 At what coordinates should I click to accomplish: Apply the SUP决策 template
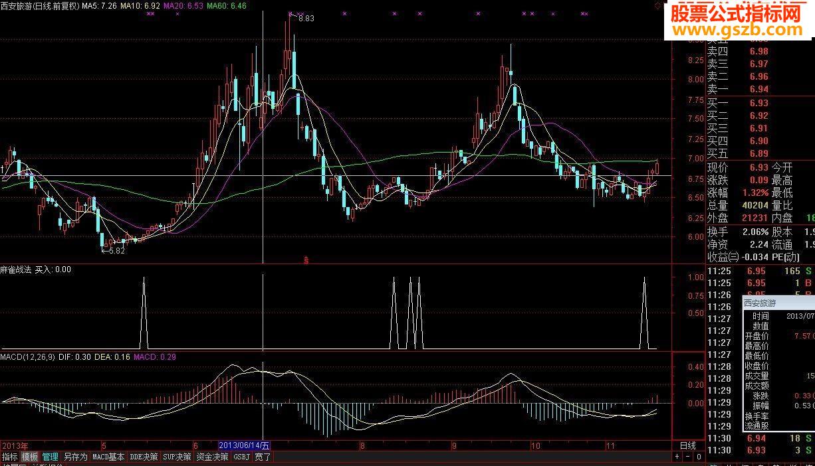coord(178,457)
